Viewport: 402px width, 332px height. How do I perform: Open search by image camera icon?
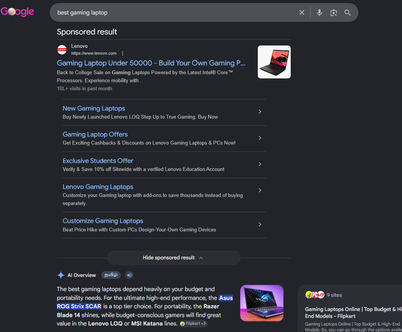pos(333,13)
